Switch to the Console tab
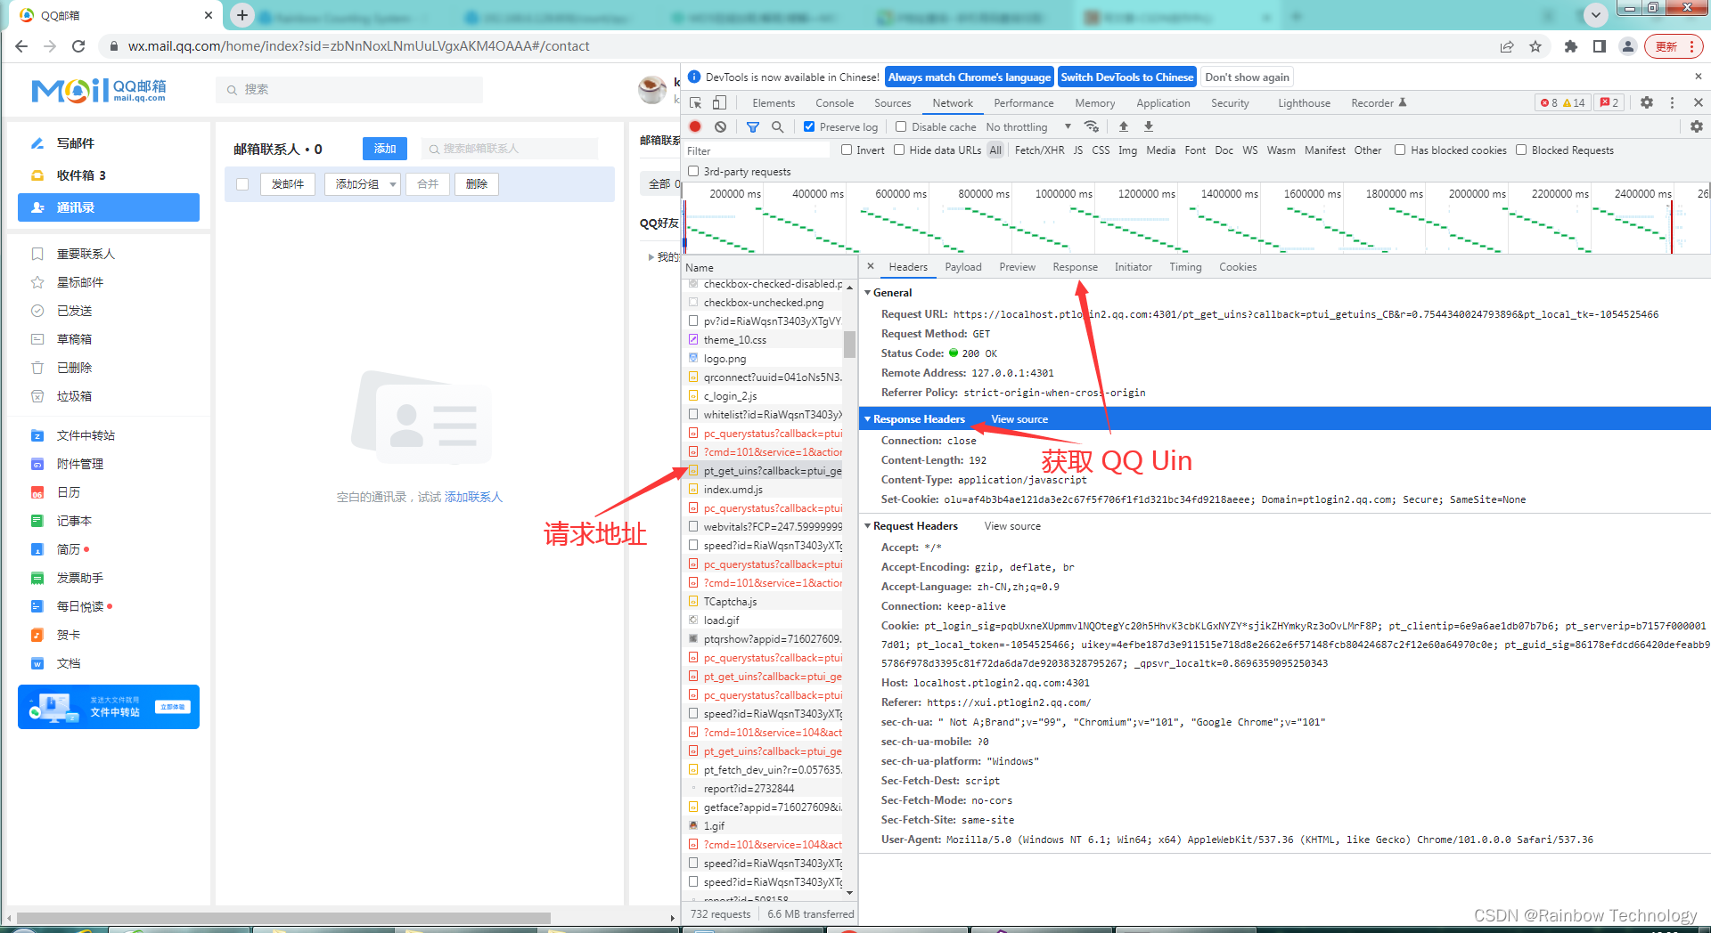Screen dimensions: 1711x933 pyautogui.click(x=834, y=102)
